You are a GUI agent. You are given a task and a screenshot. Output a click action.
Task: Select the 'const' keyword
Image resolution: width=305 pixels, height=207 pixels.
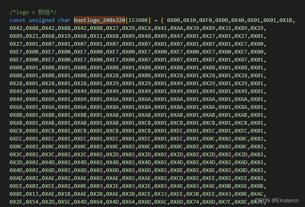(x=18, y=20)
